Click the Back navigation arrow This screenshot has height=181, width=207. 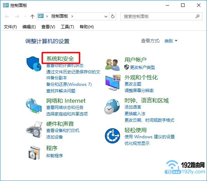(x=7, y=17)
